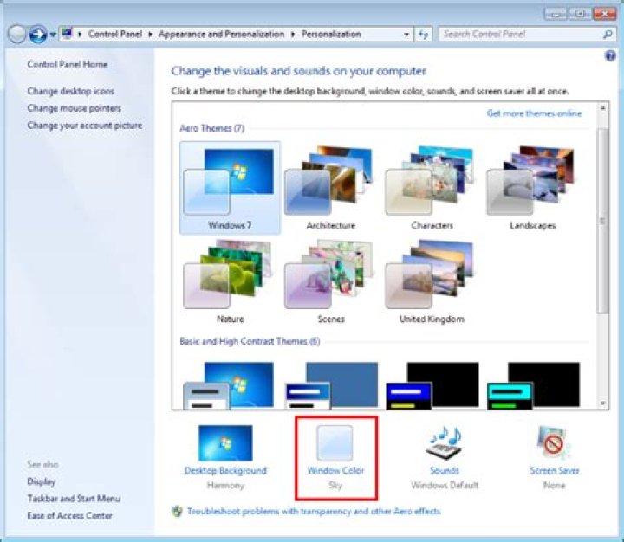
Task: Click the Forward navigation arrow button
Action: coord(37,35)
